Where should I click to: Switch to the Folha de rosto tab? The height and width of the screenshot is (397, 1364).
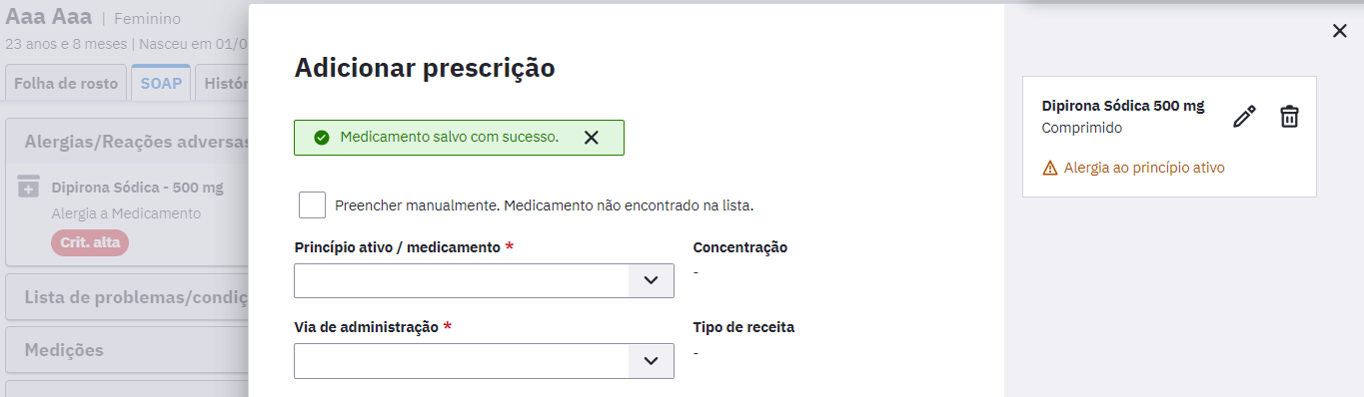point(66,84)
